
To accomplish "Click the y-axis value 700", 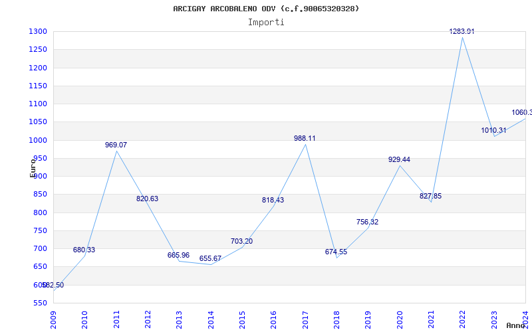I will click(x=40, y=248).
